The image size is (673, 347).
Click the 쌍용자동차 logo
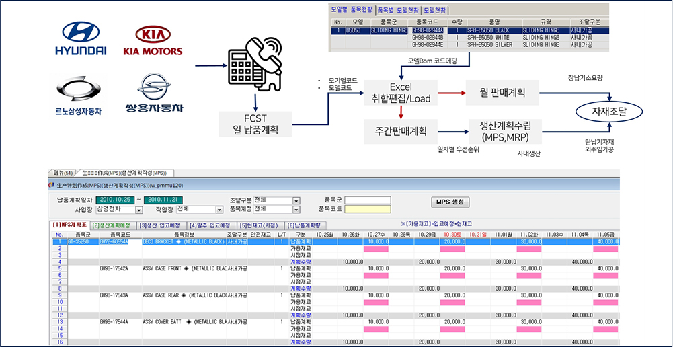tap(154, 93)
